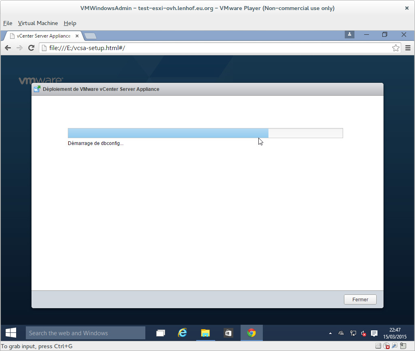
Task: Open Action Center notifications icon
Action: pyautogui.click(x=374, y=333)
